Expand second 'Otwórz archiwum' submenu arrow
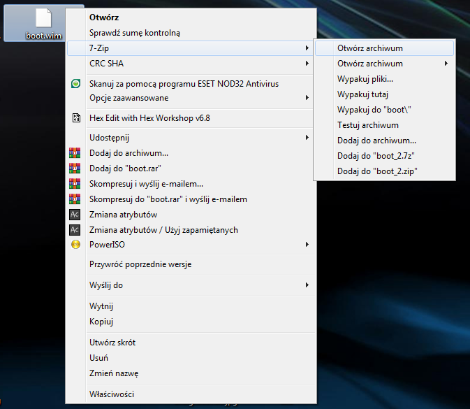This screenshot has width=470, height=409. pos(446,64)
